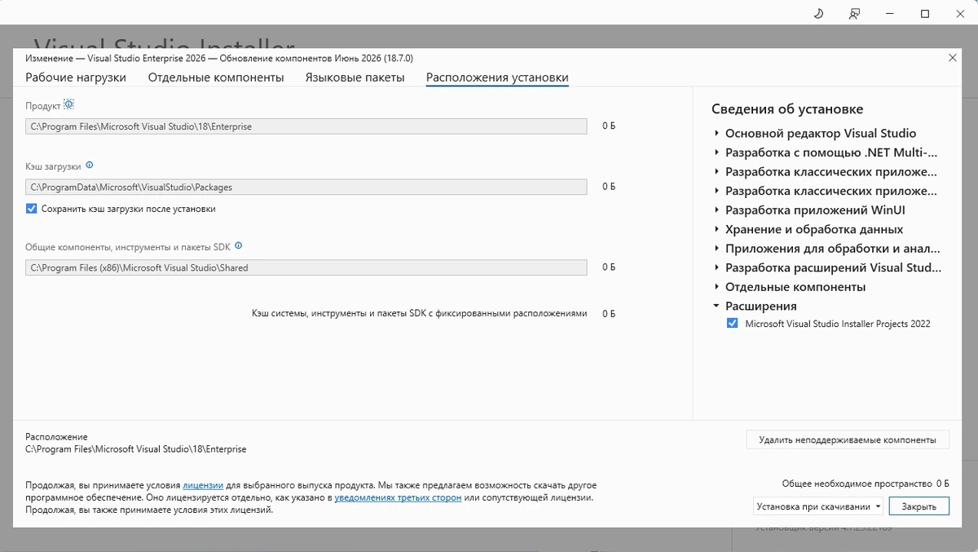Expand Разработка расширений Visual Stud...
This screenshot has width=978, height=552.
coord(716,268)
